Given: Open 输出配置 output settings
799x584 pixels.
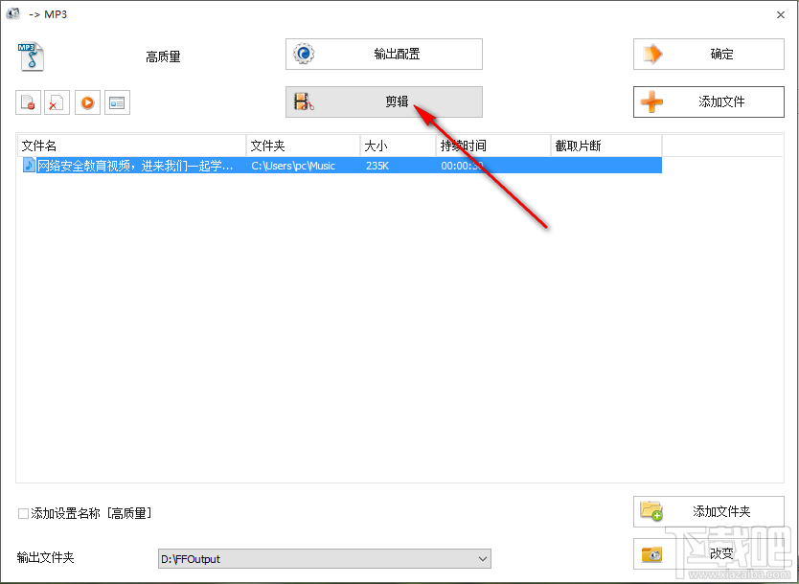Looking at the screenshot, I should click(x=384, y=54).
